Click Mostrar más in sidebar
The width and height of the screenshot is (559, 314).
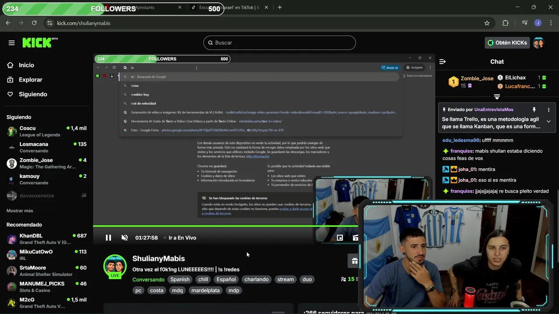coord(20,211)
